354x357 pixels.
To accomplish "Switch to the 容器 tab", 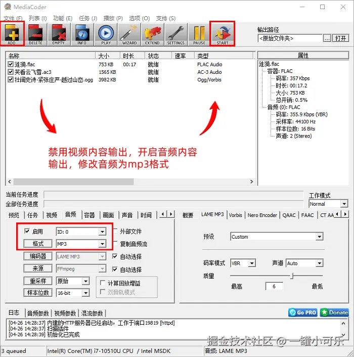I will (x=89, y=215).
